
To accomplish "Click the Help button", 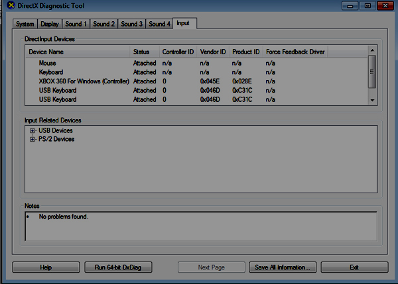I will (x=46, y=267).
